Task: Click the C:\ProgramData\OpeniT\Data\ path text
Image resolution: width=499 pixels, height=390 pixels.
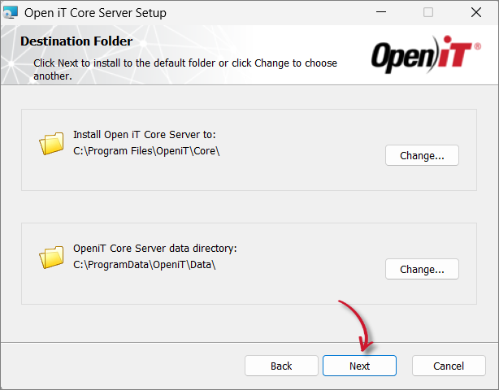Action: [145, 265]
